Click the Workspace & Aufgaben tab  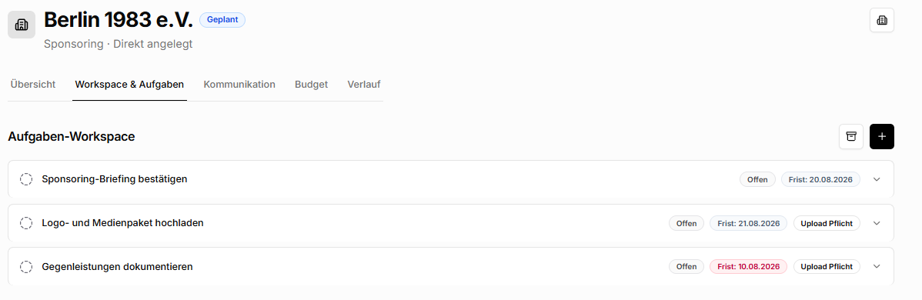coord(129,84)
